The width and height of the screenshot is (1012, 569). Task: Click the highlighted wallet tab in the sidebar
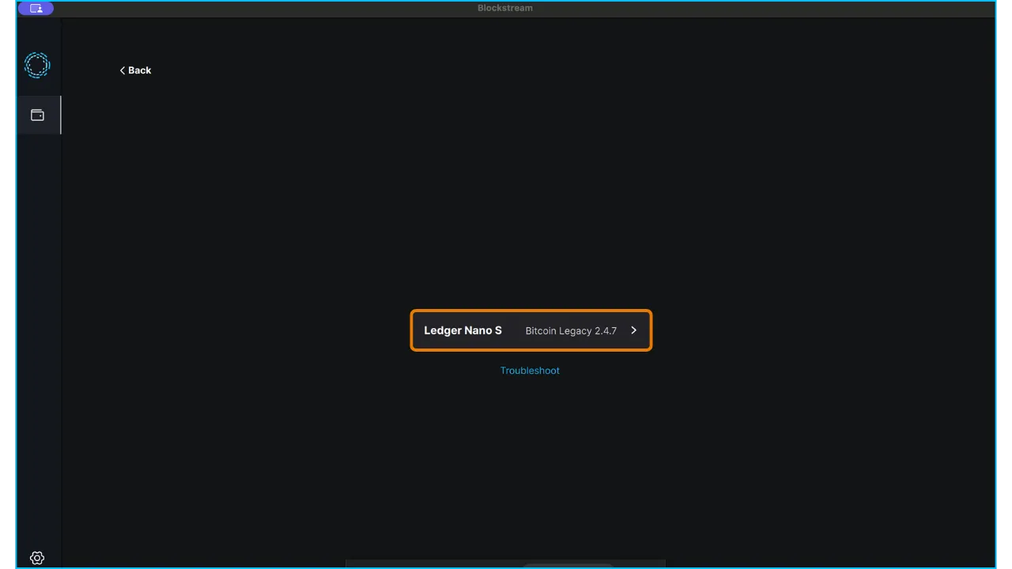pyautogui.click(x=37, y=115)
